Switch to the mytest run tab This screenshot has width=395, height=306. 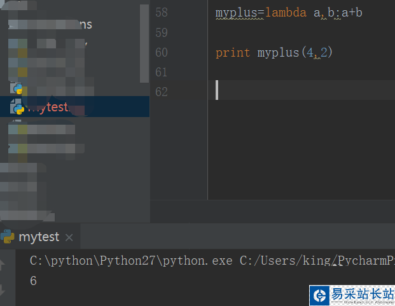39,237
